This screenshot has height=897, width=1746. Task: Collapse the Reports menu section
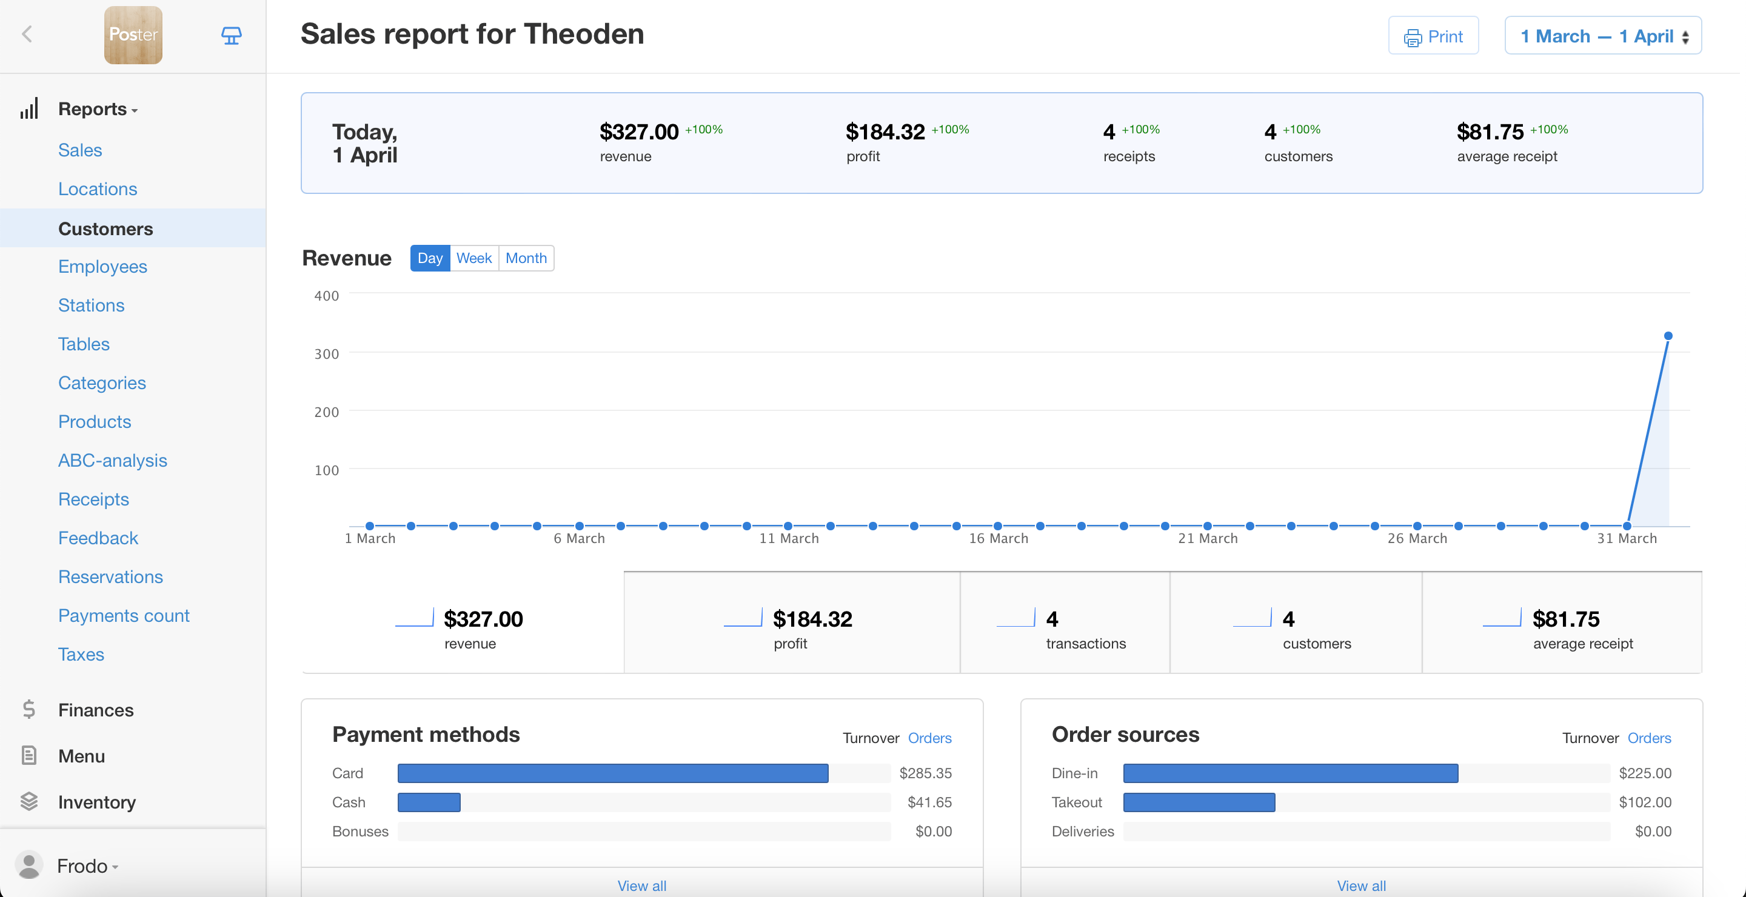click(x=98, y=109)
